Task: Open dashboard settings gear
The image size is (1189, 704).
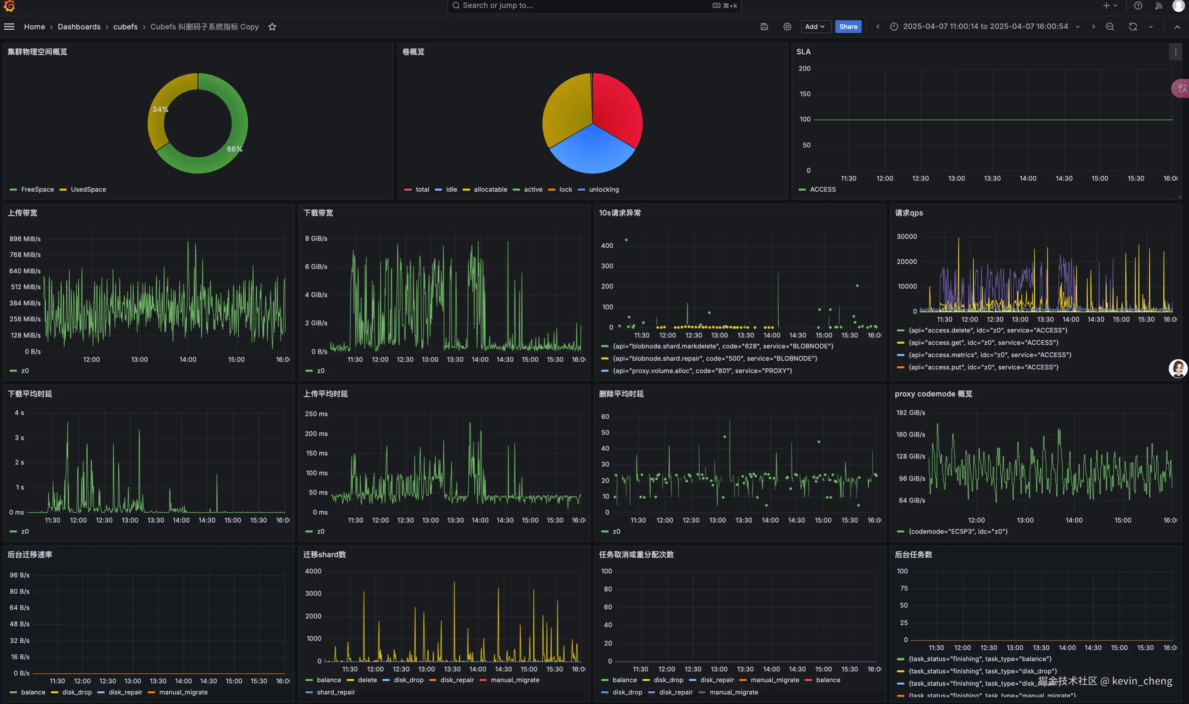Action: pos(787,27)
